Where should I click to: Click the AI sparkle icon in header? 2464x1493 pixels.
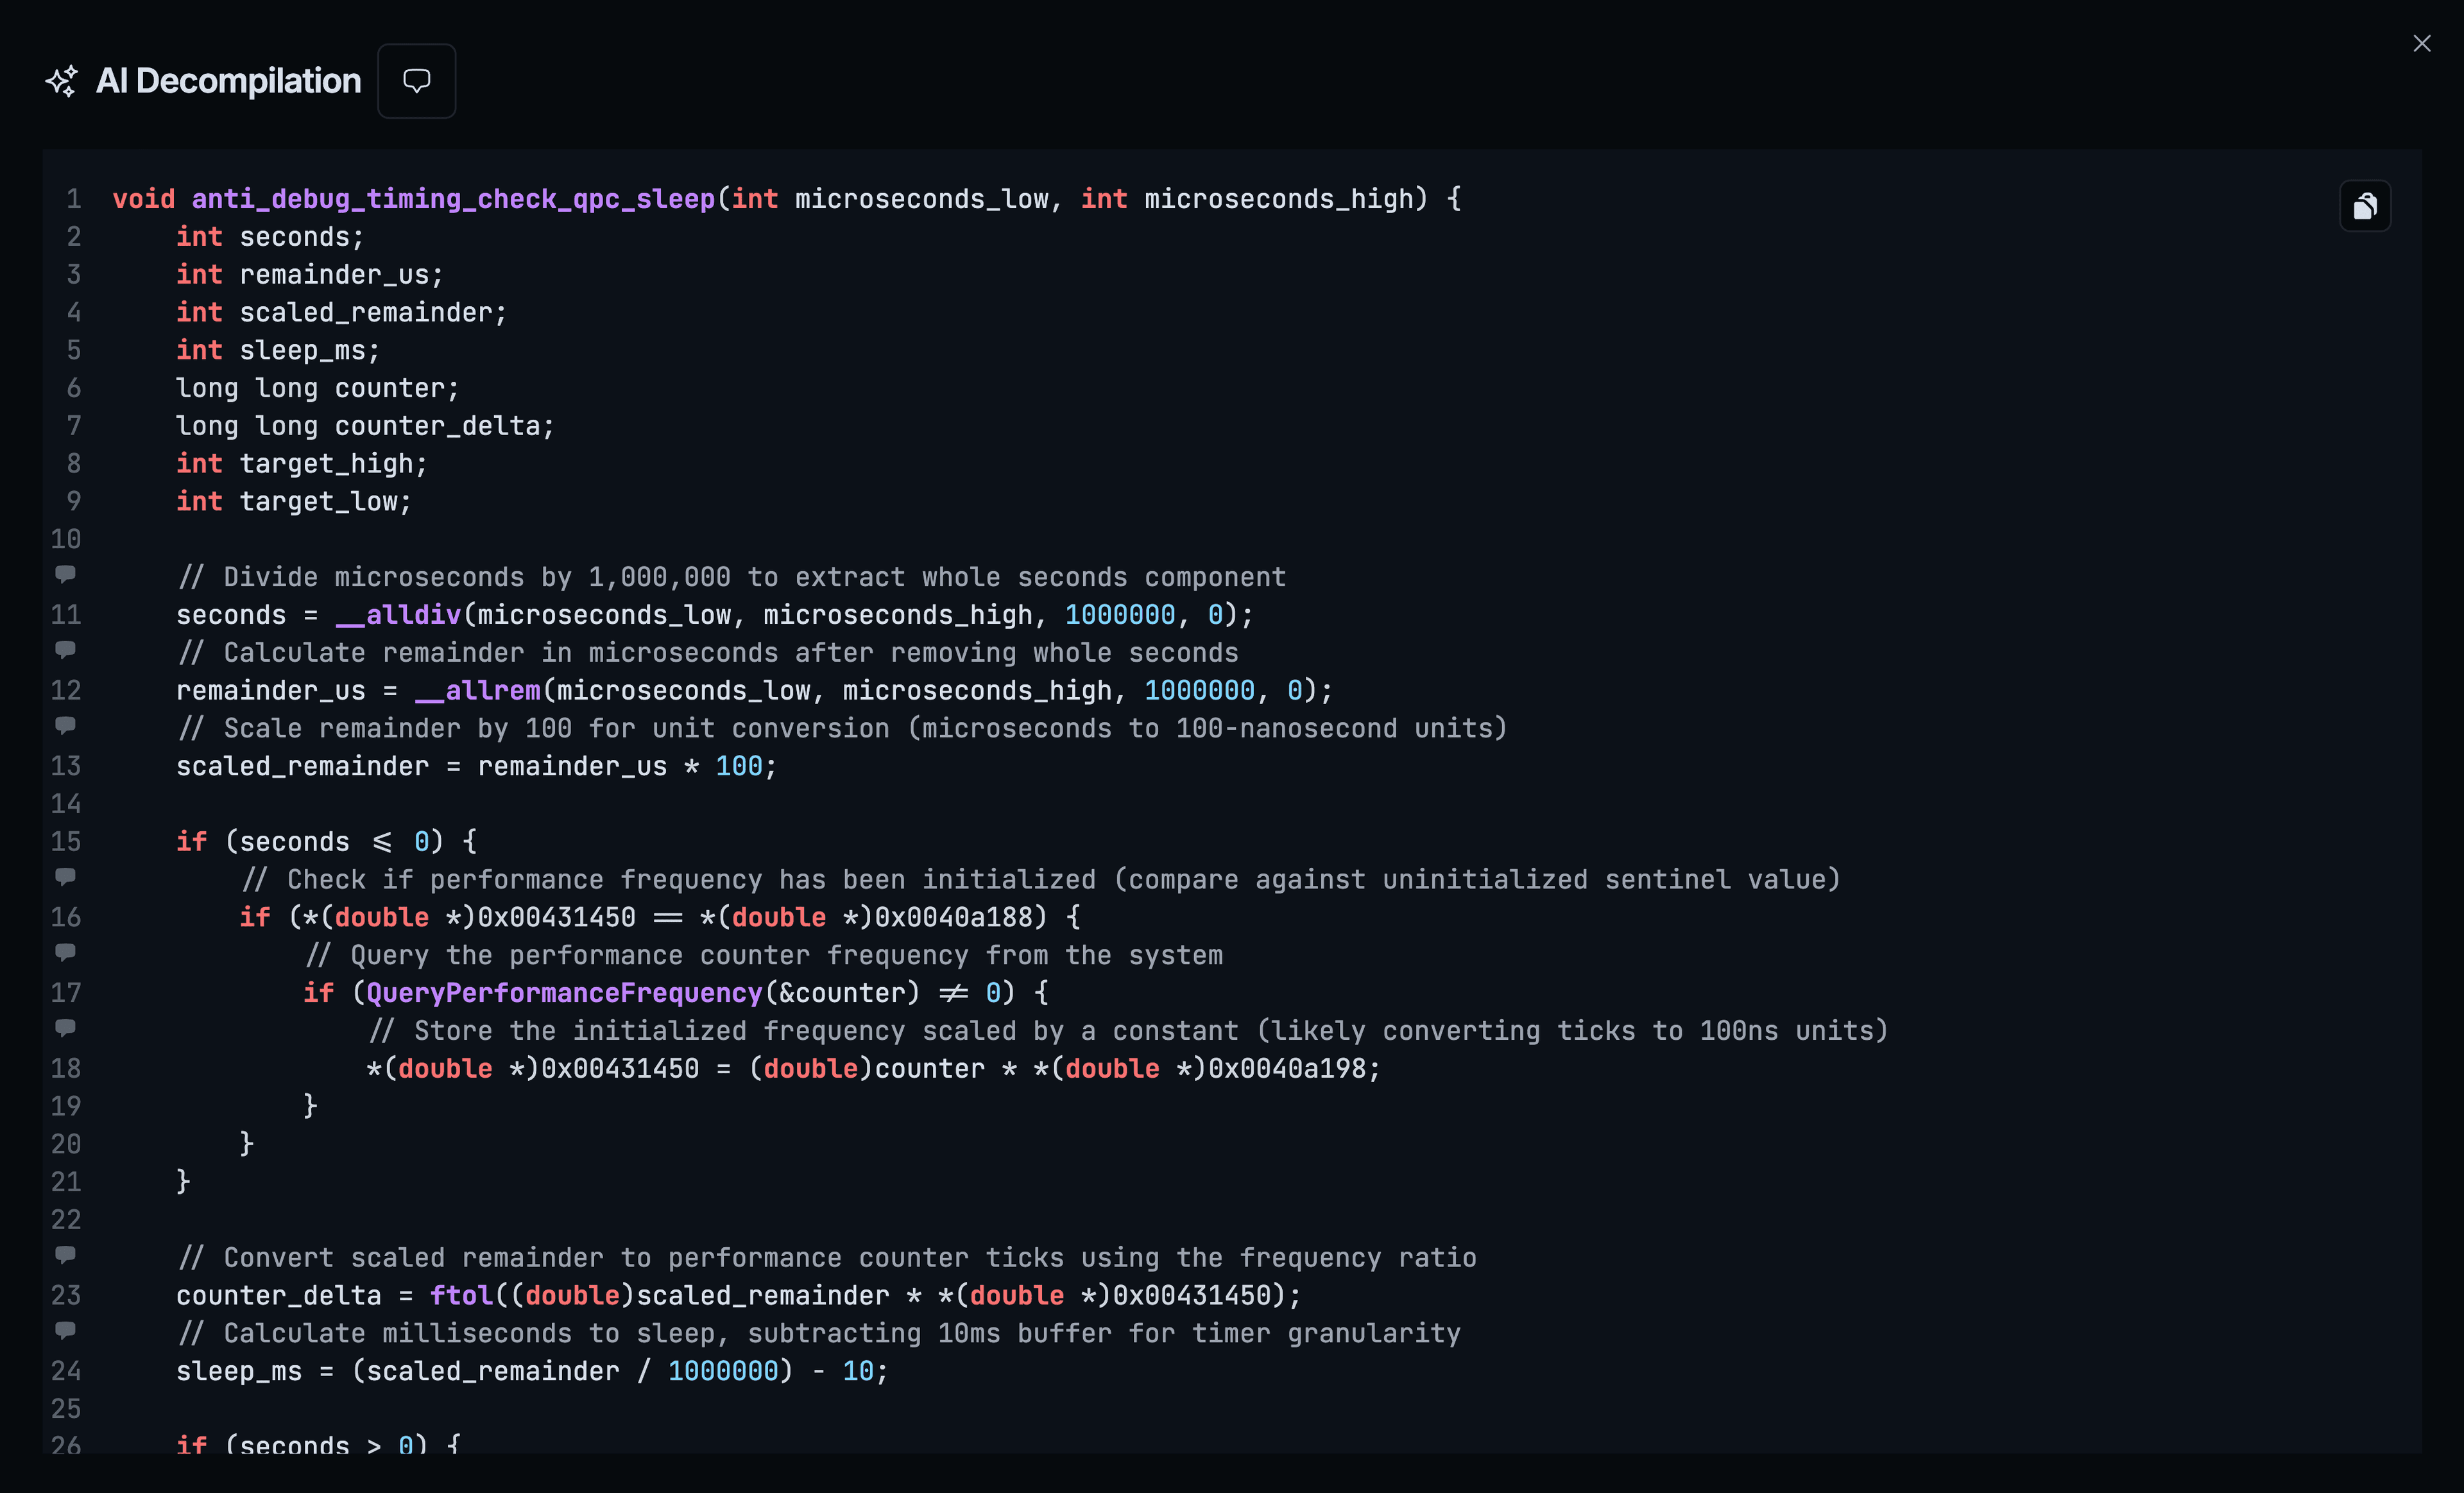coord(62,81)
